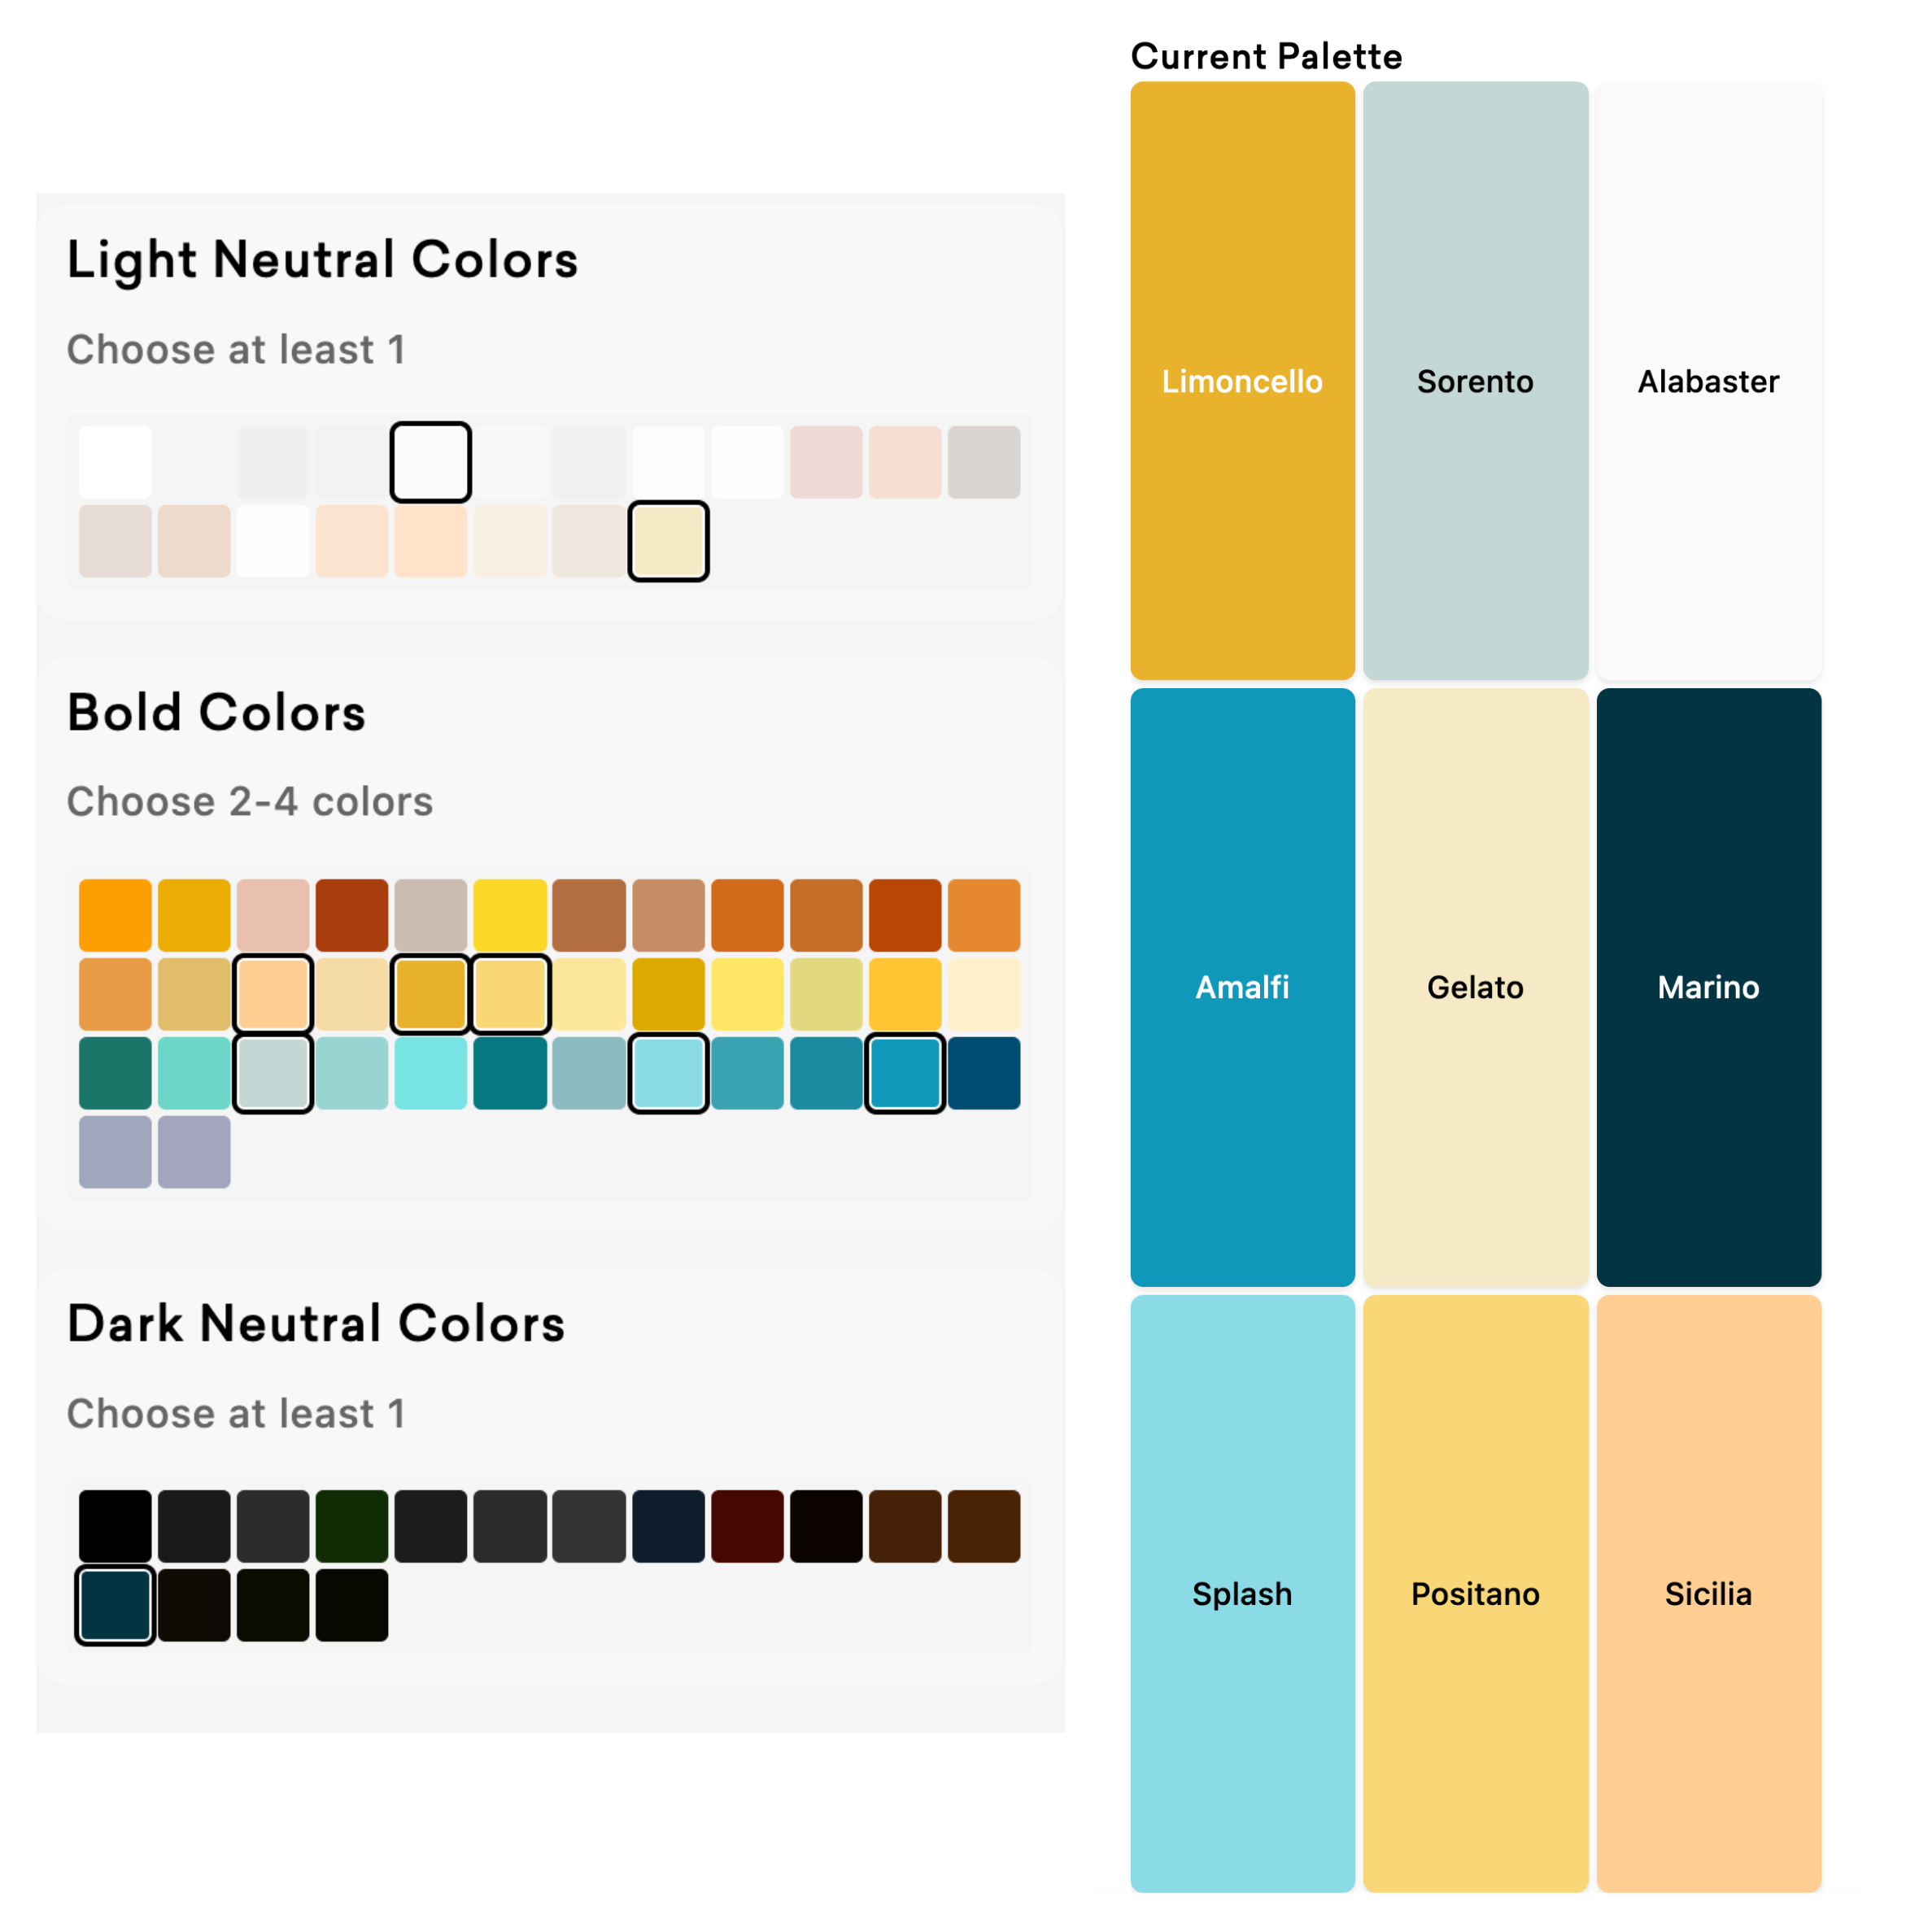Image resolution: width=1932 pixels, height=1932 pixels.
Task: Click the Marino dark teal card
Action: (x=1707, y=986)
